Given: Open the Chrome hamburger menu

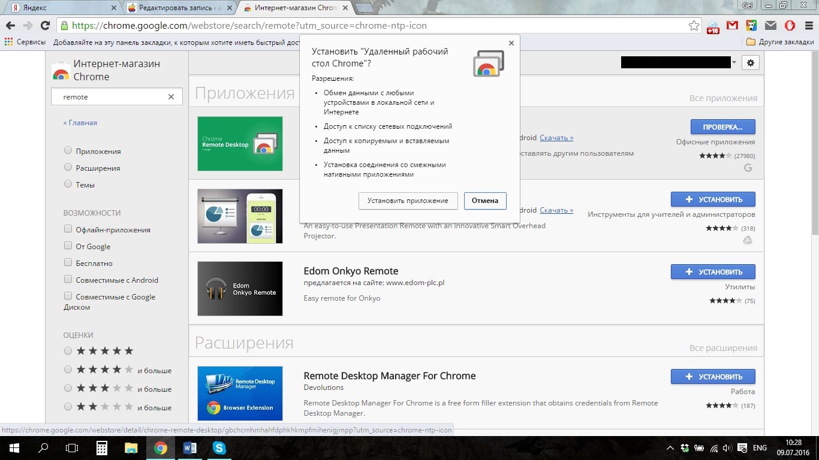Looking at the screenshot, I should [808, 26].
